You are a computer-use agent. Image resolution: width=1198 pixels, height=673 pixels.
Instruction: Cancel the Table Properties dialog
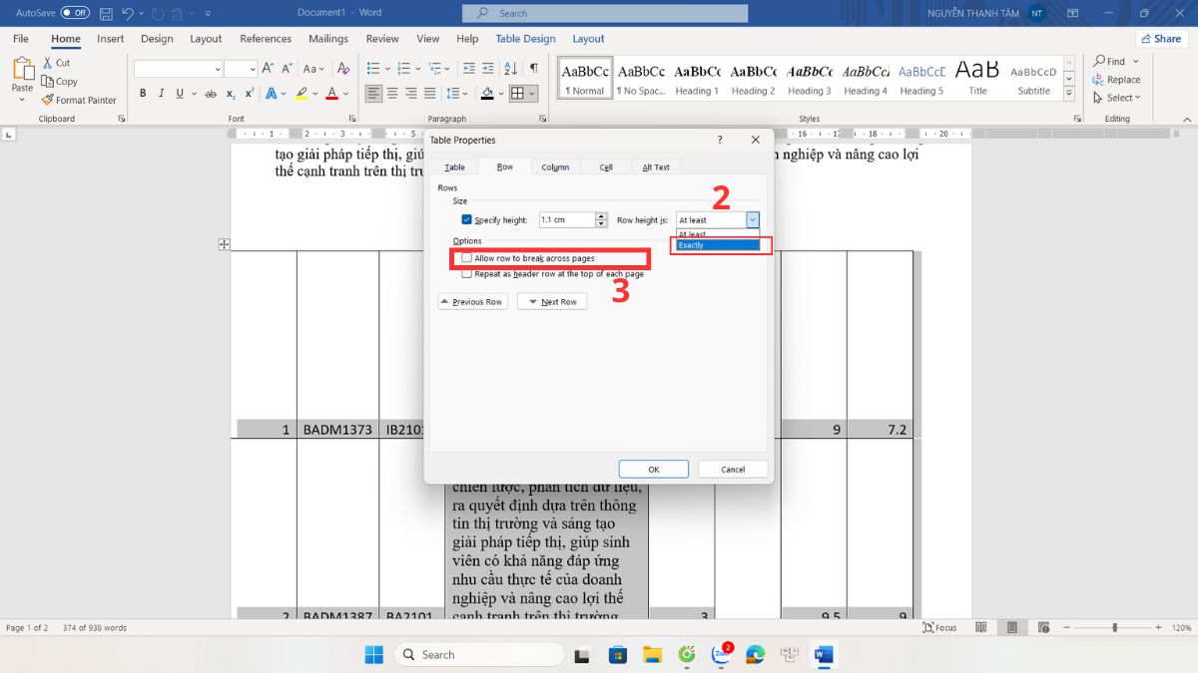[x=733, y=469]
